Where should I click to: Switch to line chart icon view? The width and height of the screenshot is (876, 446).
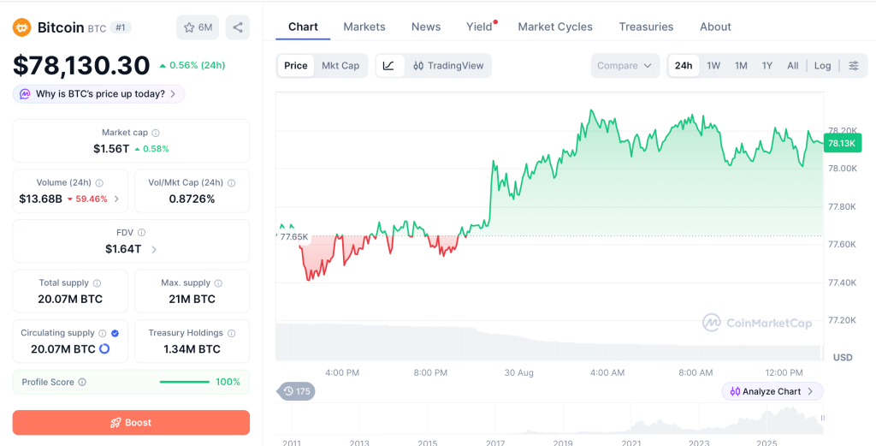point(389,65)
